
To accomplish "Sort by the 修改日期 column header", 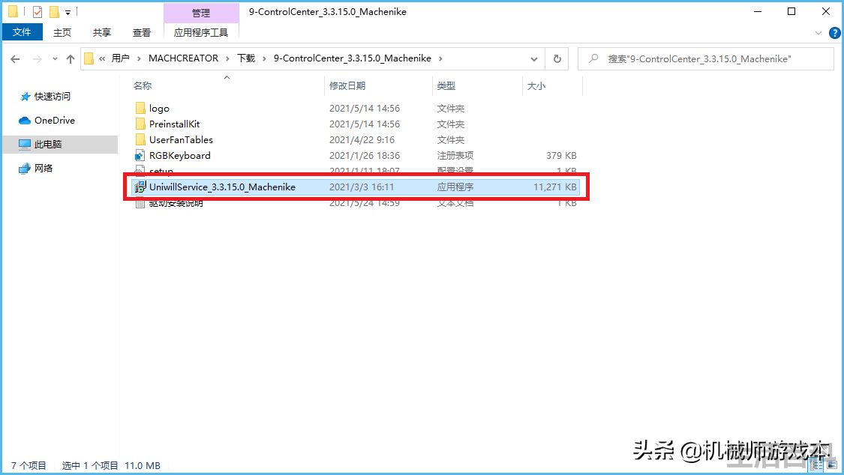I will point(347,85).
